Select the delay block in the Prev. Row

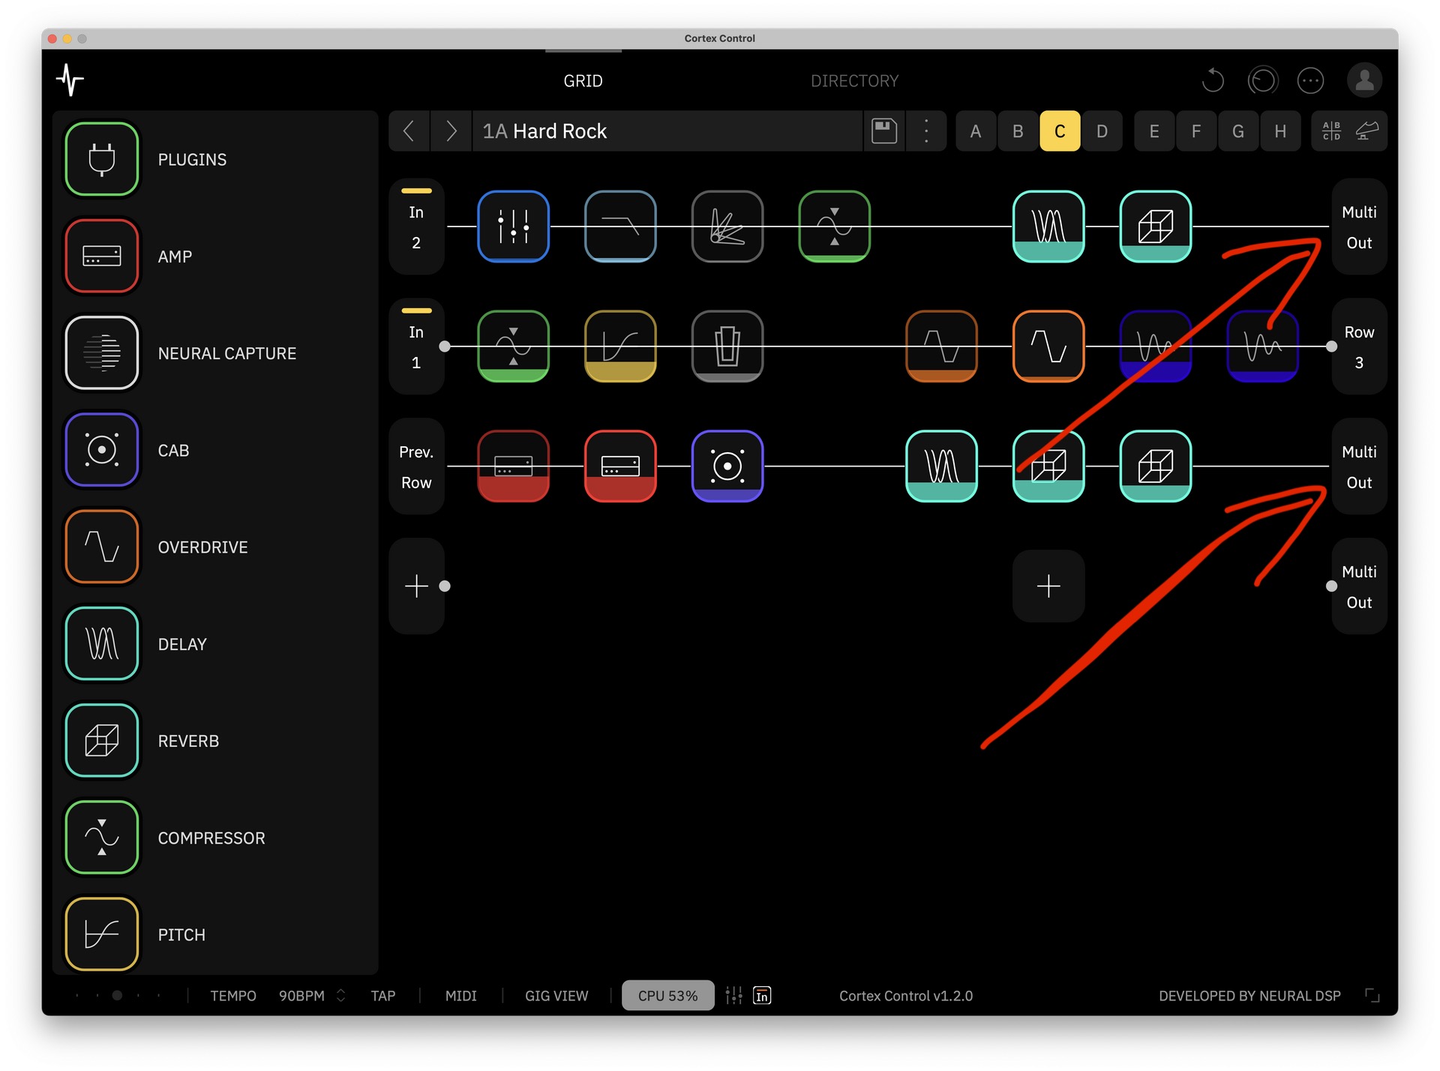(942, 466)
